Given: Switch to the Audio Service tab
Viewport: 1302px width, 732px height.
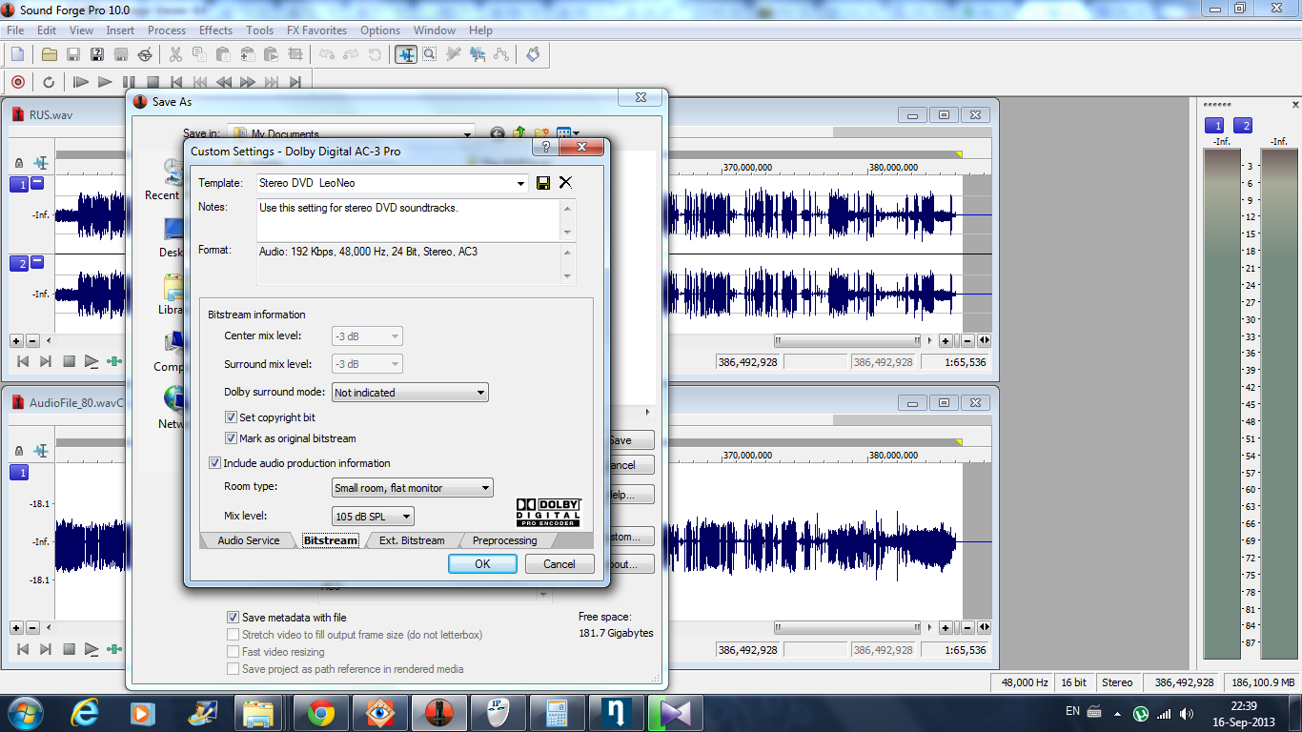Looking at the screenshot, I should [x=248, y=540].
